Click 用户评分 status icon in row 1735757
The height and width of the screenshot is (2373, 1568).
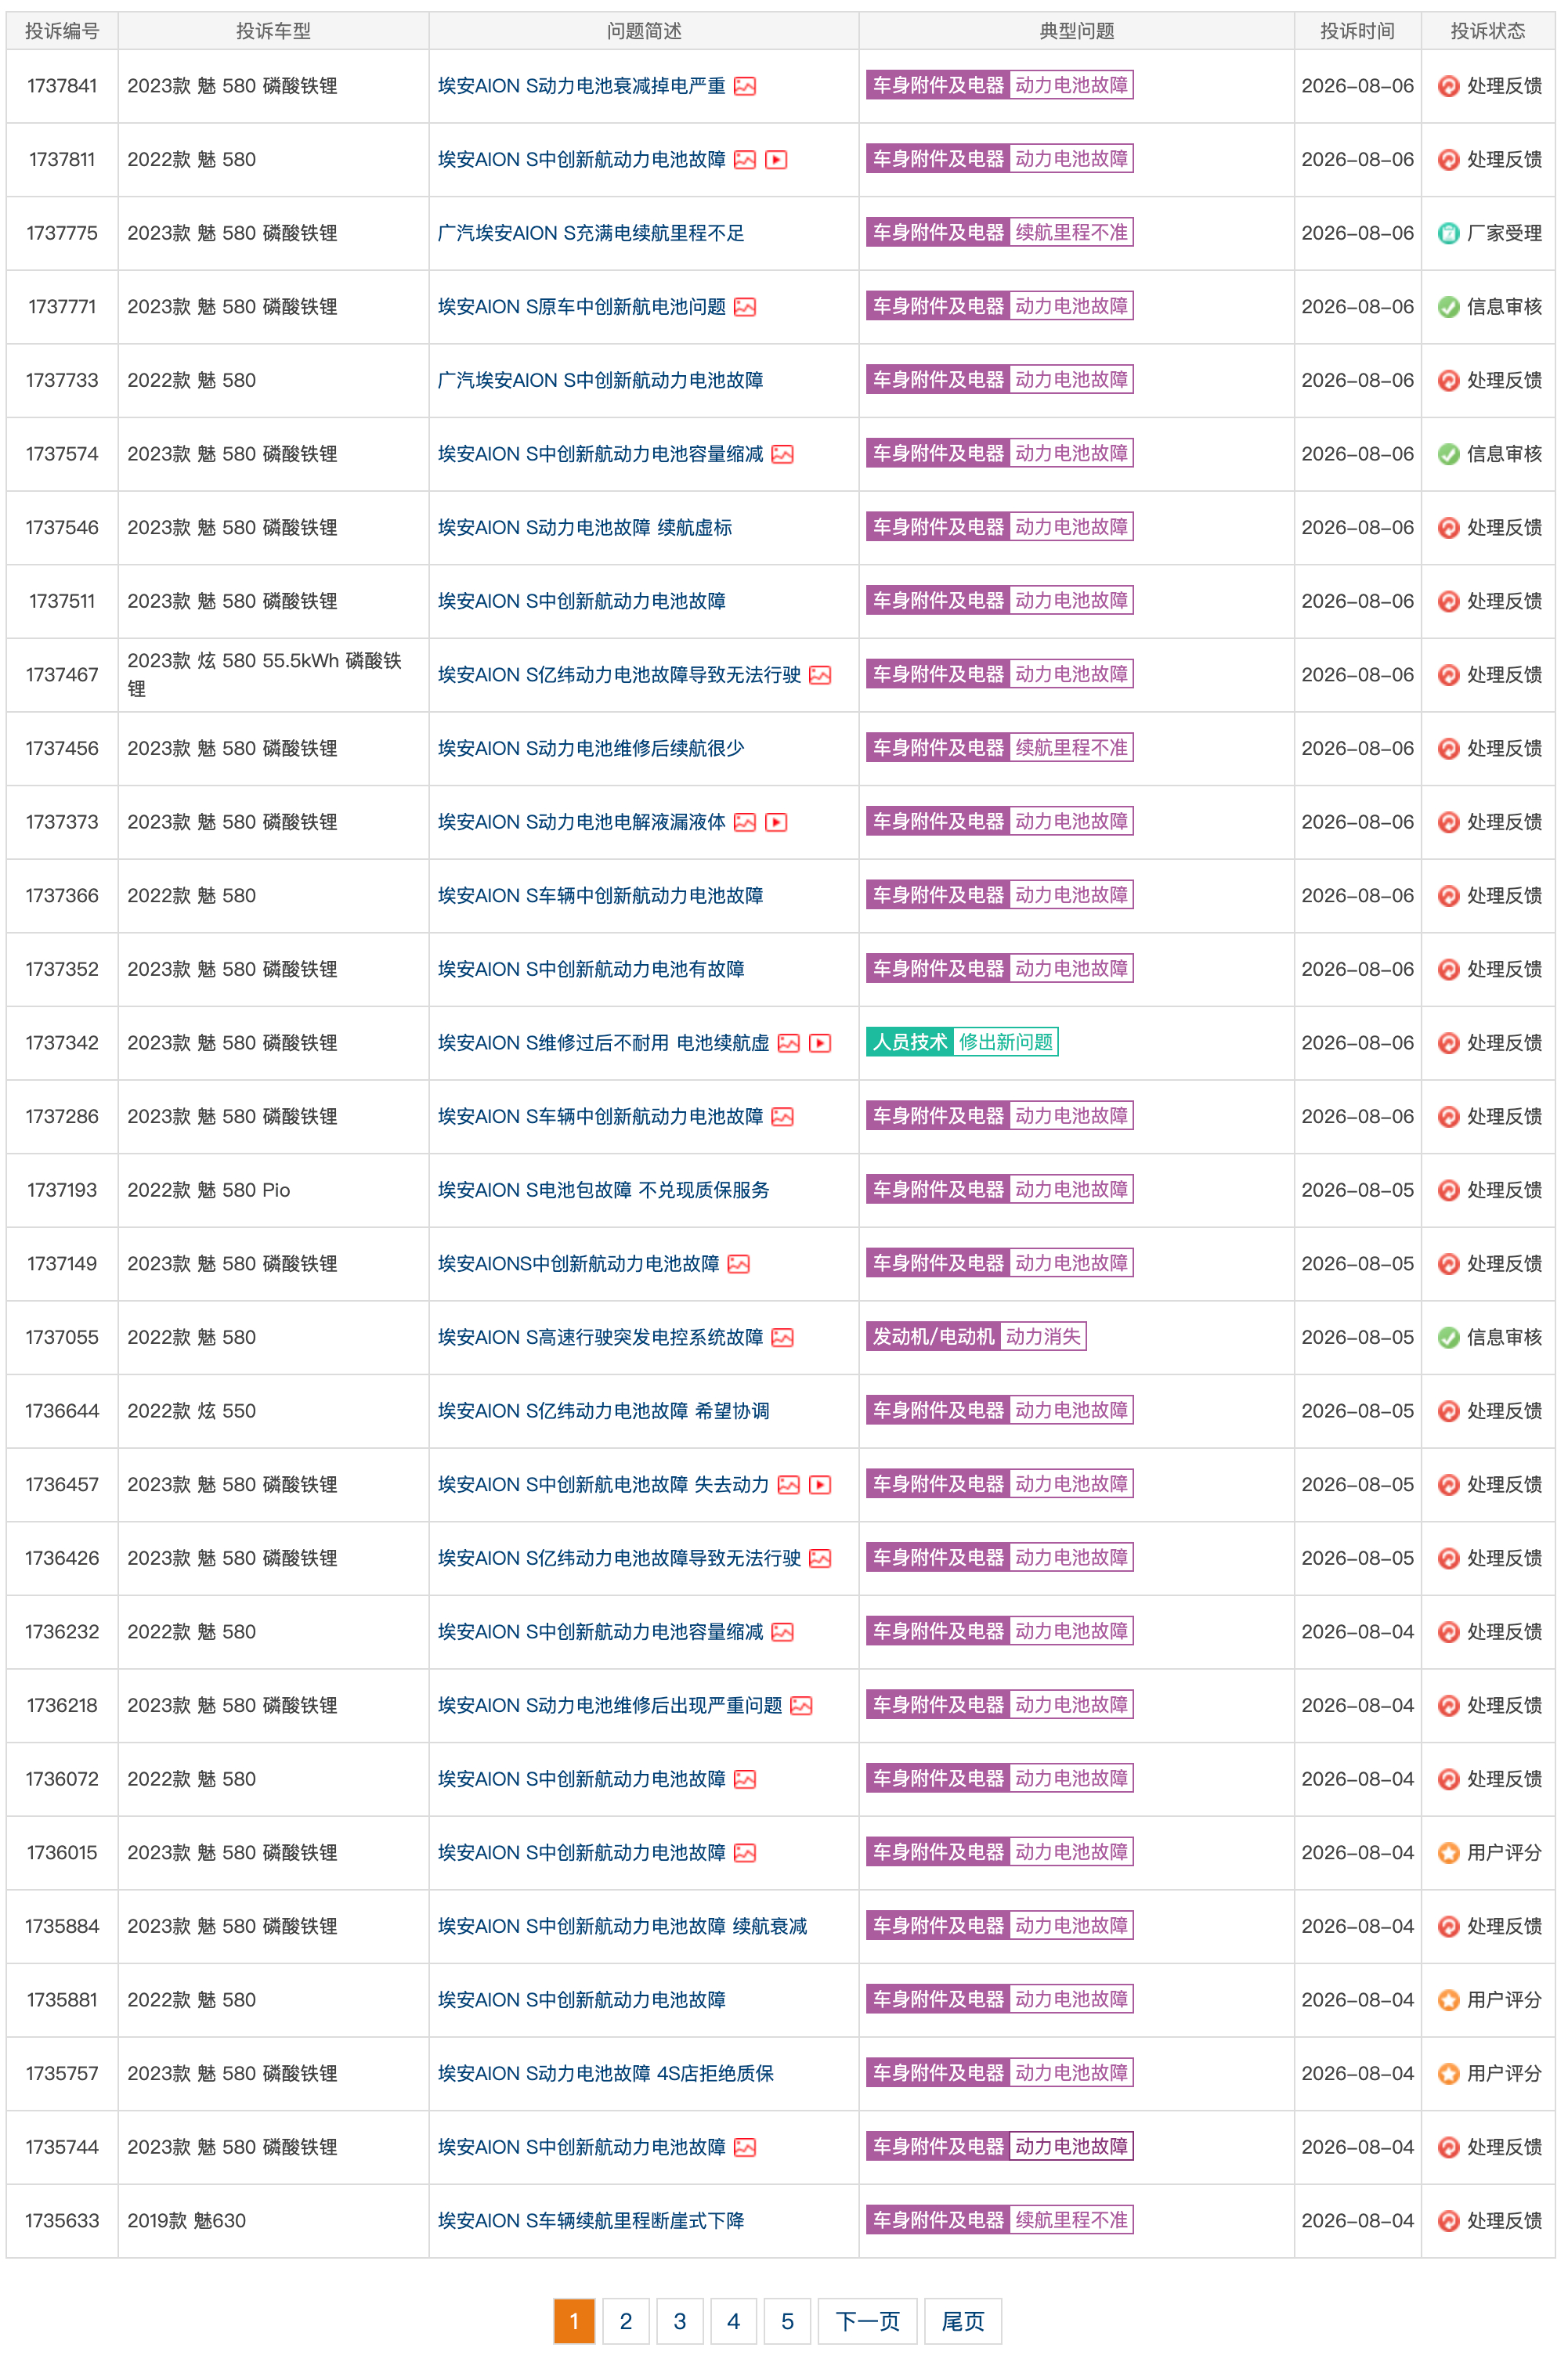click(x=1448, y=2074)
